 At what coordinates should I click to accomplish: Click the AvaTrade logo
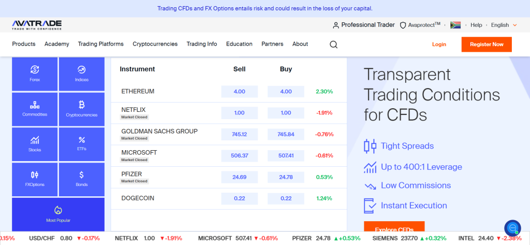point(37,25)
